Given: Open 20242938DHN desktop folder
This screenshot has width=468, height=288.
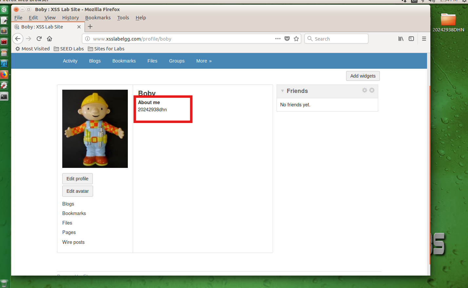Looking at the screenshot, I should (448, 22).
